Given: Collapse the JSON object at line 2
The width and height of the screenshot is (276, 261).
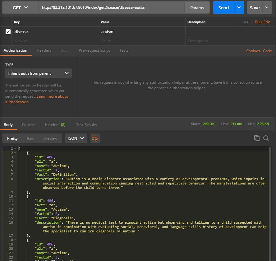Looking at the screenshot, I should [x=15, y=153].
